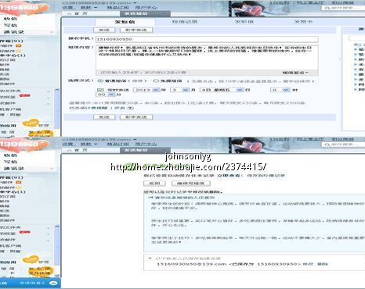Open the 发彩信 tab
The width and height of the screenshot is (365, 289).
click(244, 22)
